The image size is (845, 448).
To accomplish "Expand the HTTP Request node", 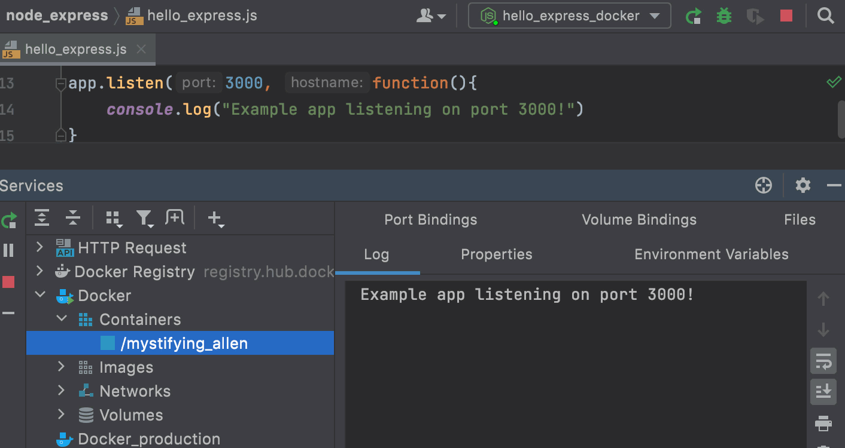I will click(40, 247).
